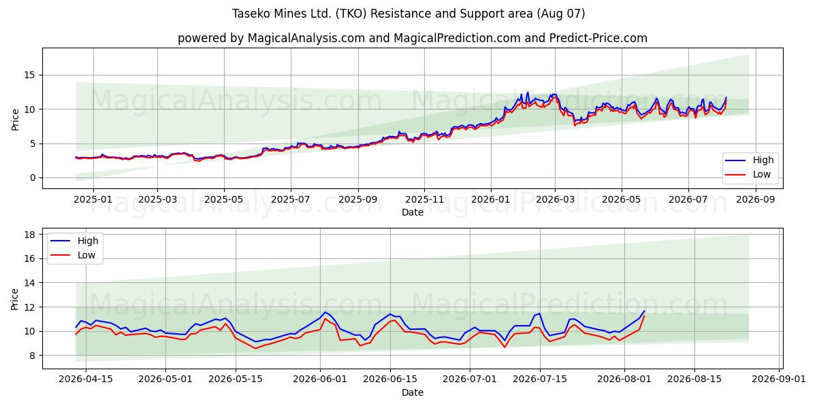The width and height of the screenshot is (817, 408).
Task: Click the '2026-03' tick label on the top chart
Action: point(556,199)
